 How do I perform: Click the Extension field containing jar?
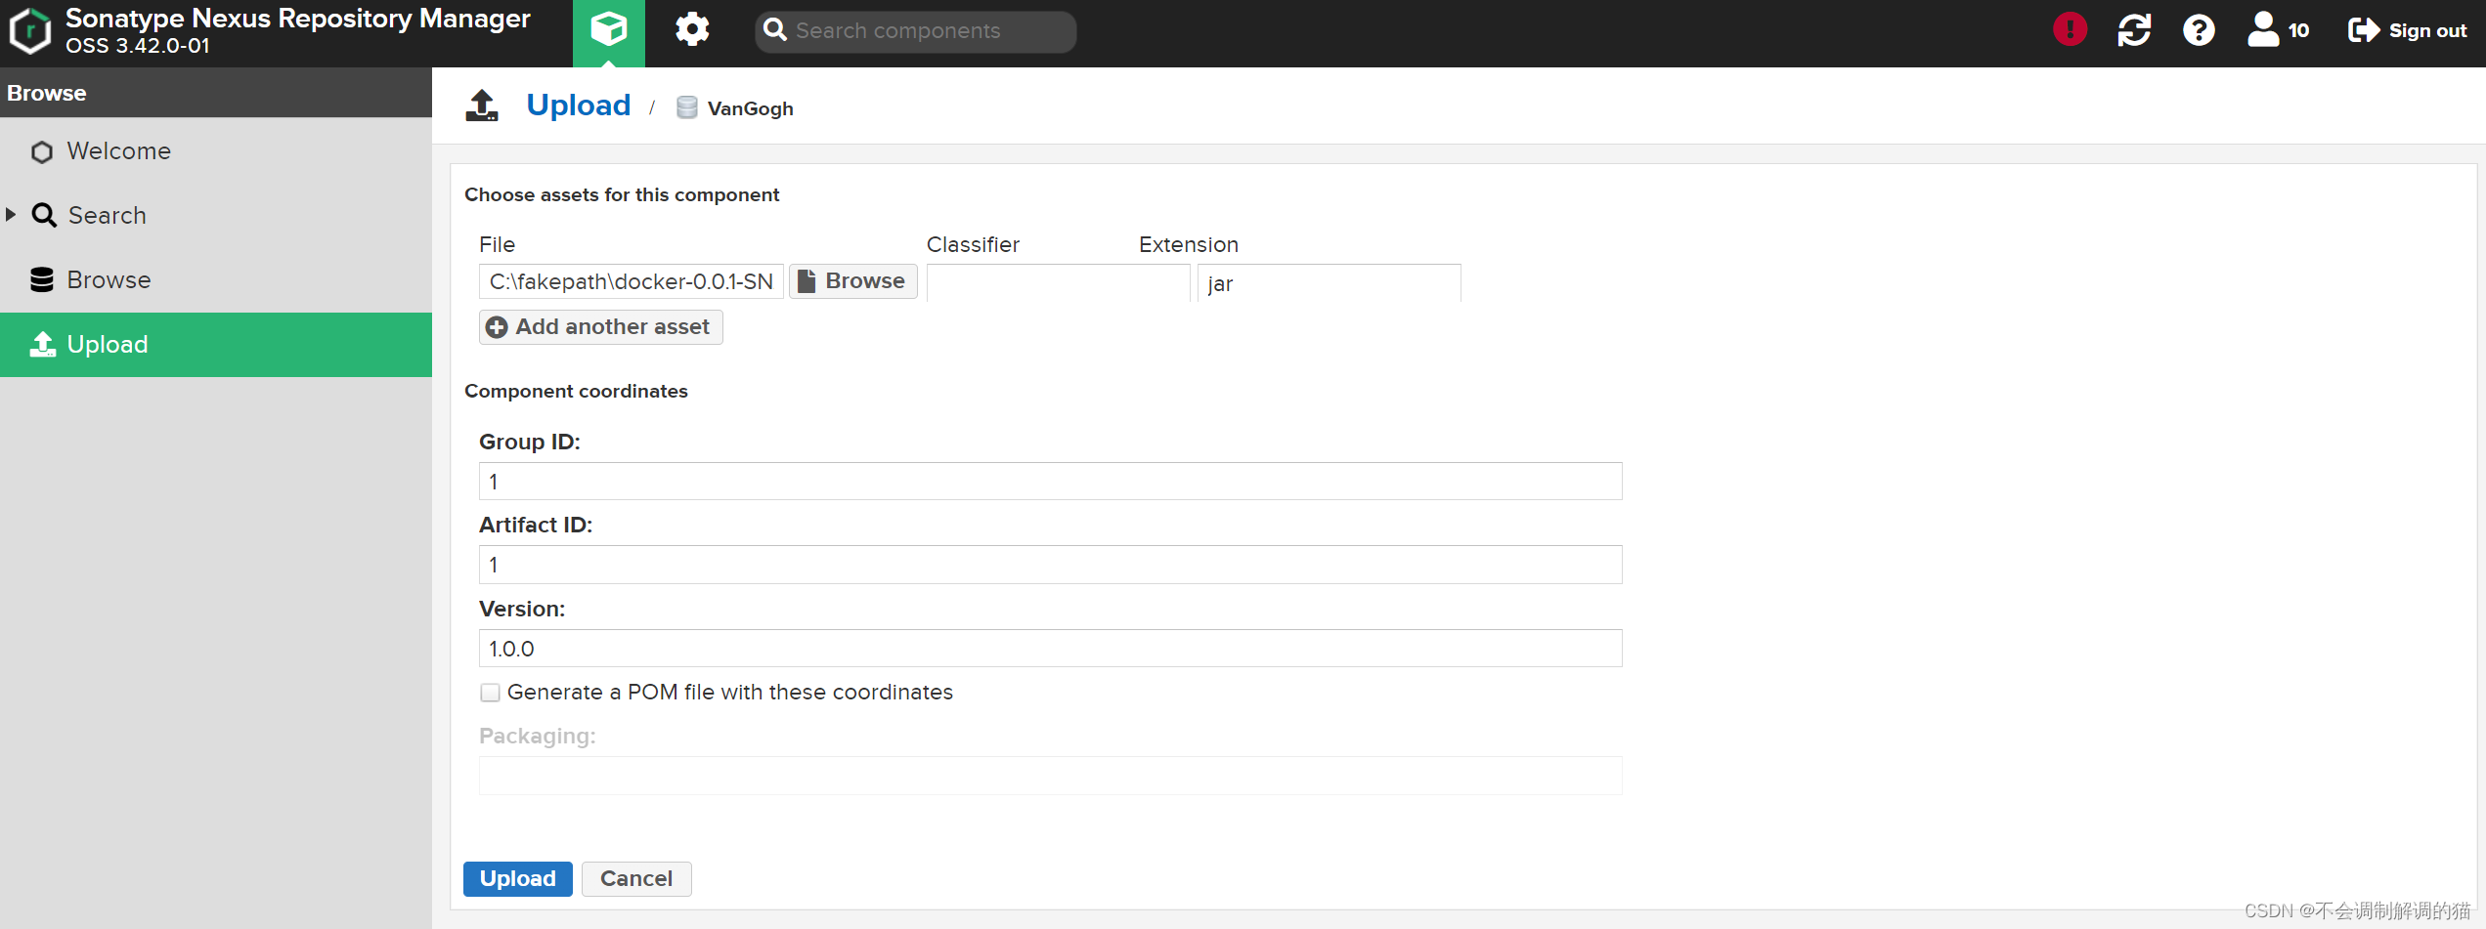pyautogui.click(x=1329, y=283)
